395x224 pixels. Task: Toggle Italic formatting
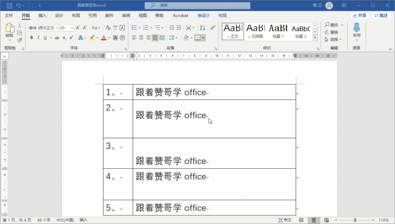38,38
